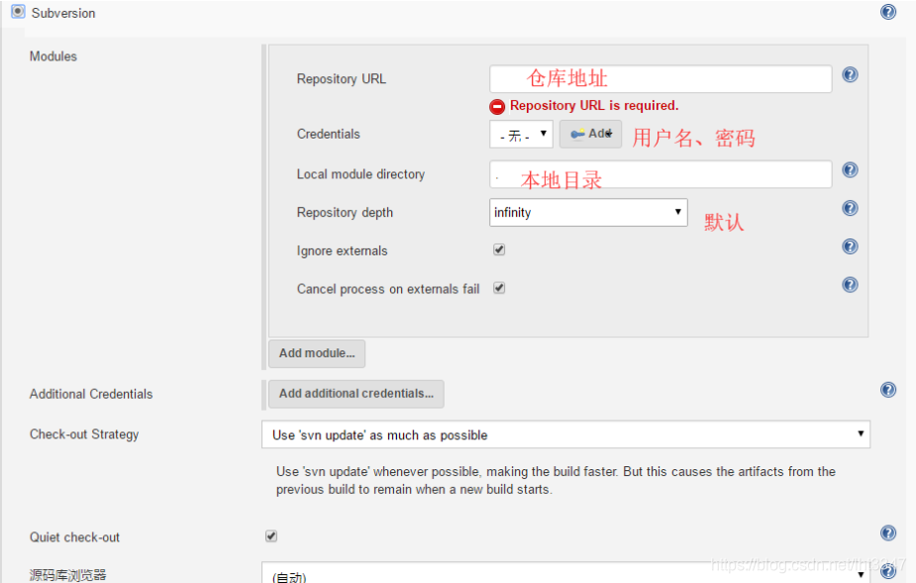Open help for Repository depth

850,208
